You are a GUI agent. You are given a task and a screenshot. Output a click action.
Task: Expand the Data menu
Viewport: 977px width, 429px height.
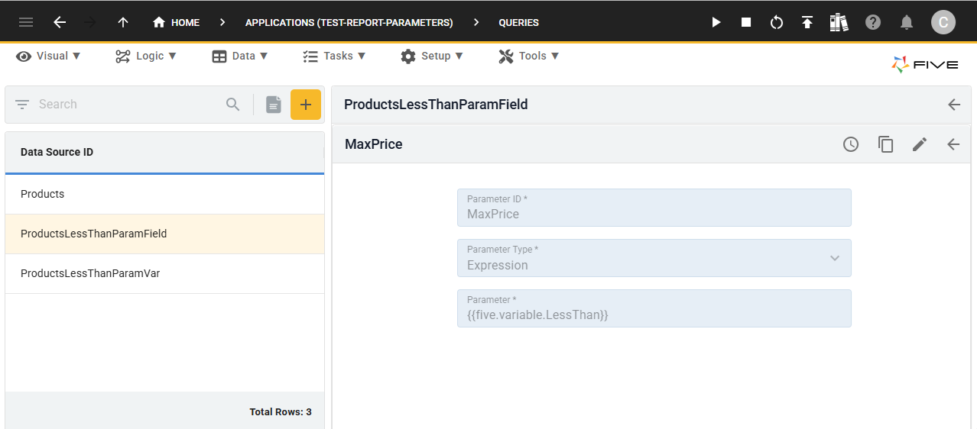point(240,56)
